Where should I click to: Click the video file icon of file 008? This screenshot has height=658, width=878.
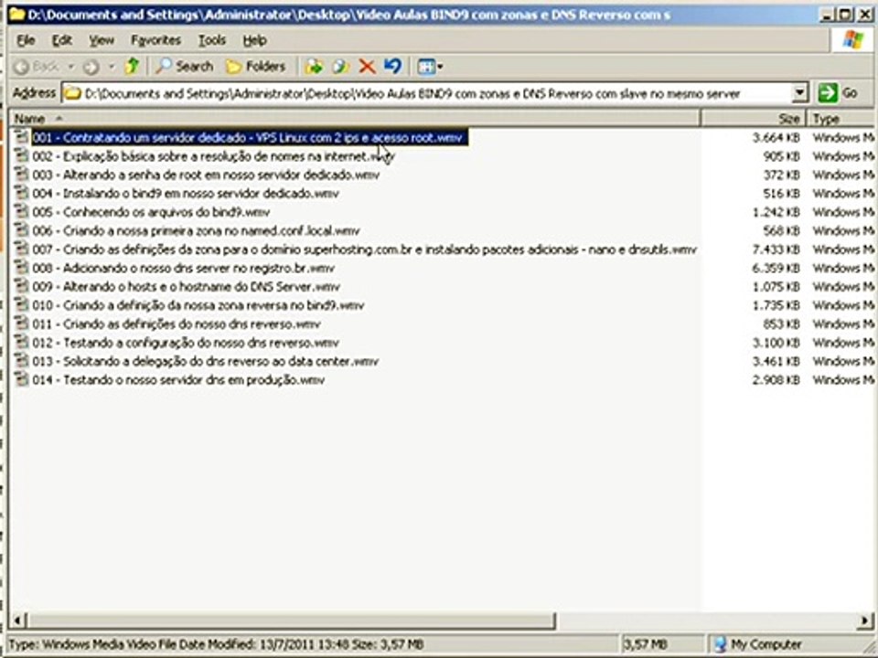(21, 268)
